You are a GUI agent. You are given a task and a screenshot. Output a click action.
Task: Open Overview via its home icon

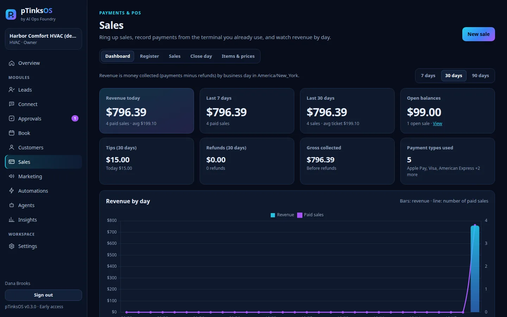click(x=12, y=63)
